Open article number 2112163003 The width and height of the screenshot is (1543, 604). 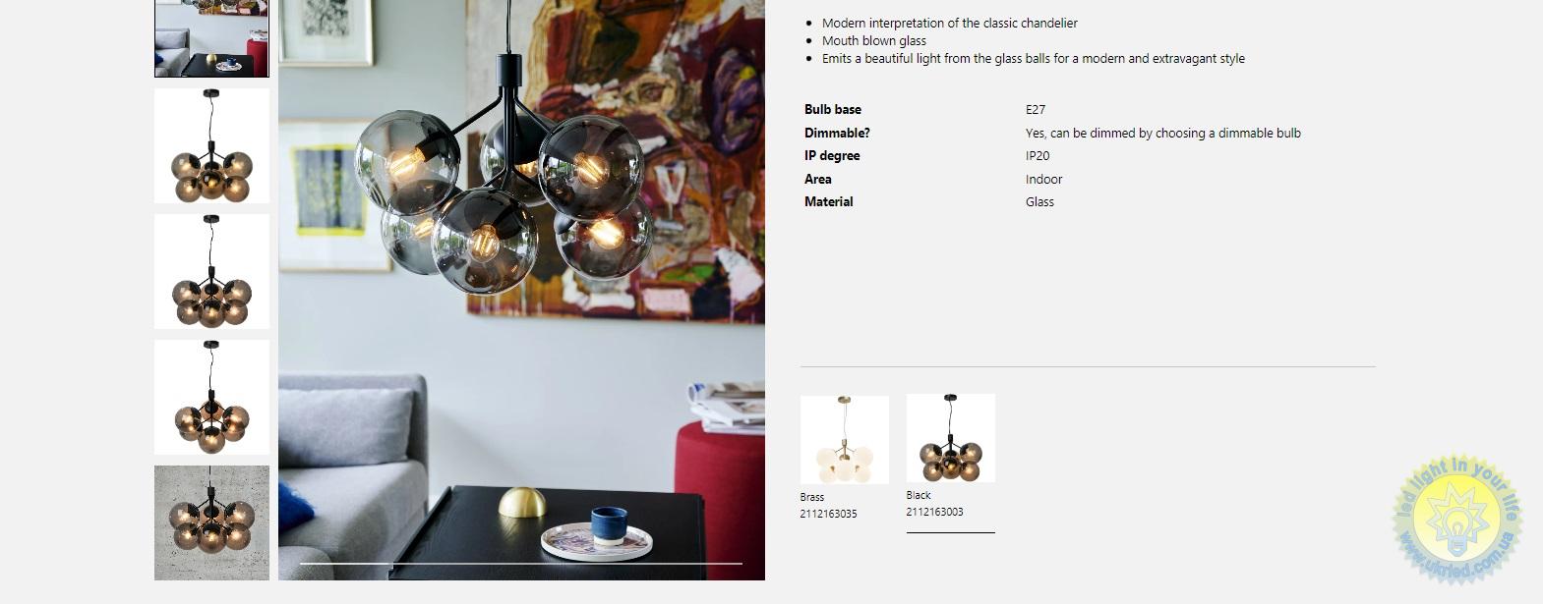(x=934, y=512)
